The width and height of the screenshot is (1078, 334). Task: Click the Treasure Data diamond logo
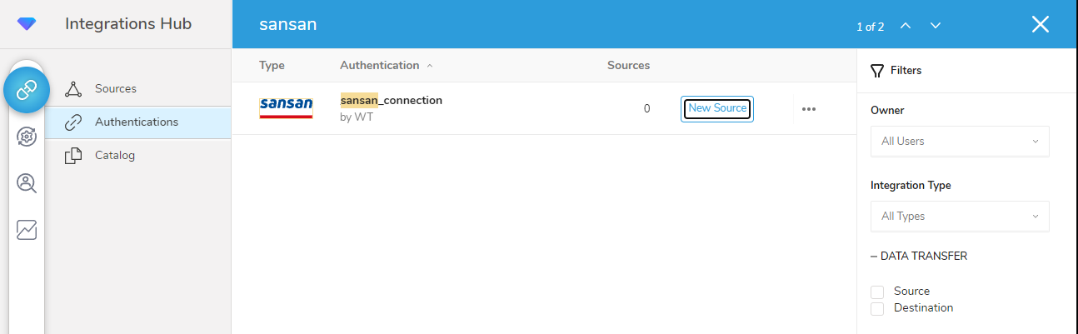point(27,25)
